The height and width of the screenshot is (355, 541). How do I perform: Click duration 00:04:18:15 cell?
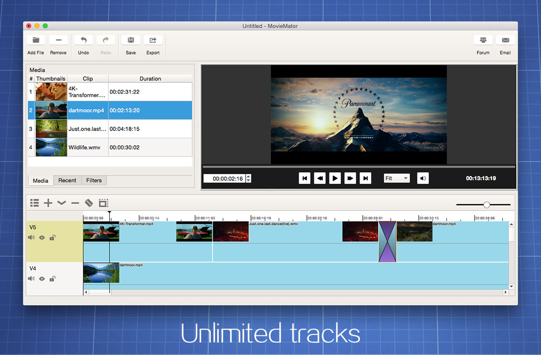click(x=150, y=129)
